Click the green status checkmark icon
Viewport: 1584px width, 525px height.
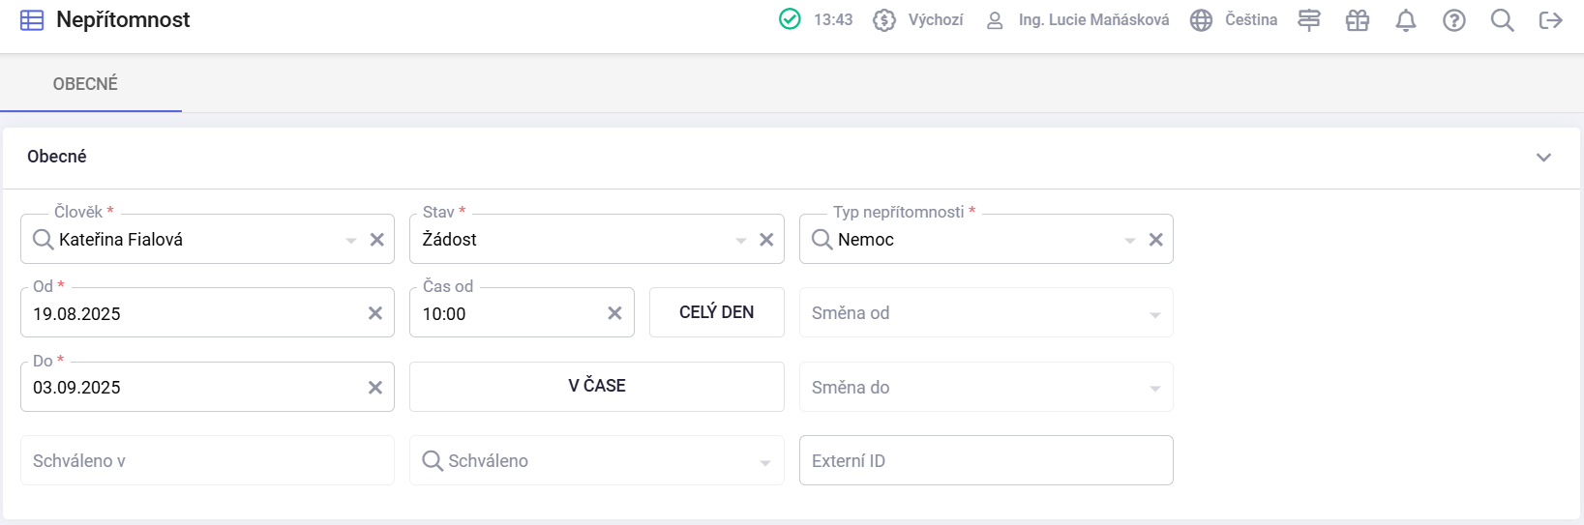click(790, 19)
